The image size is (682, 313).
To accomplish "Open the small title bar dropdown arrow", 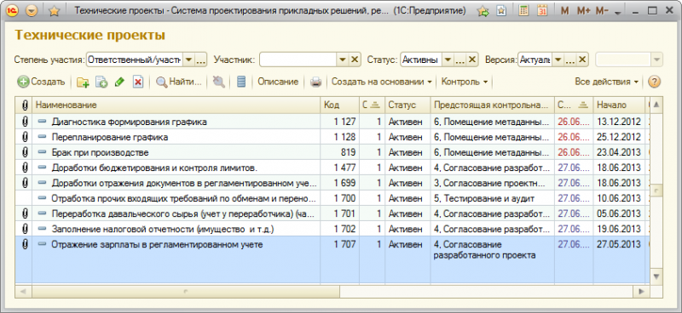I will pyautogui.click(x=617, y=13).
